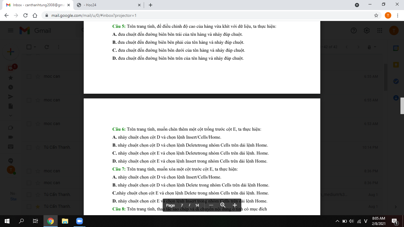Open Google Contacts side panel icon
The height and width of the screenshot is (227, 404).
click(396, 98)
